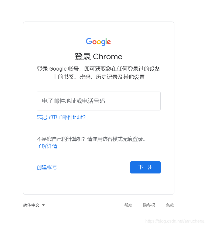The height and width of the screenshot is (226, 207).
Task: Click the 请使用访客模式无痕登录 sentence
Action: point(116,139)
